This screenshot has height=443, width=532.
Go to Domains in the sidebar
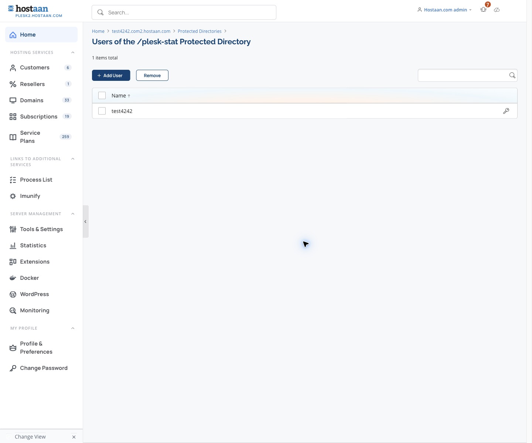tap(41, 100)
